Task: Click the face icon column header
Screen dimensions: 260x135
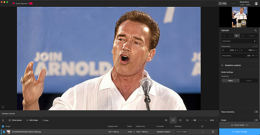Action: point(202,126)
